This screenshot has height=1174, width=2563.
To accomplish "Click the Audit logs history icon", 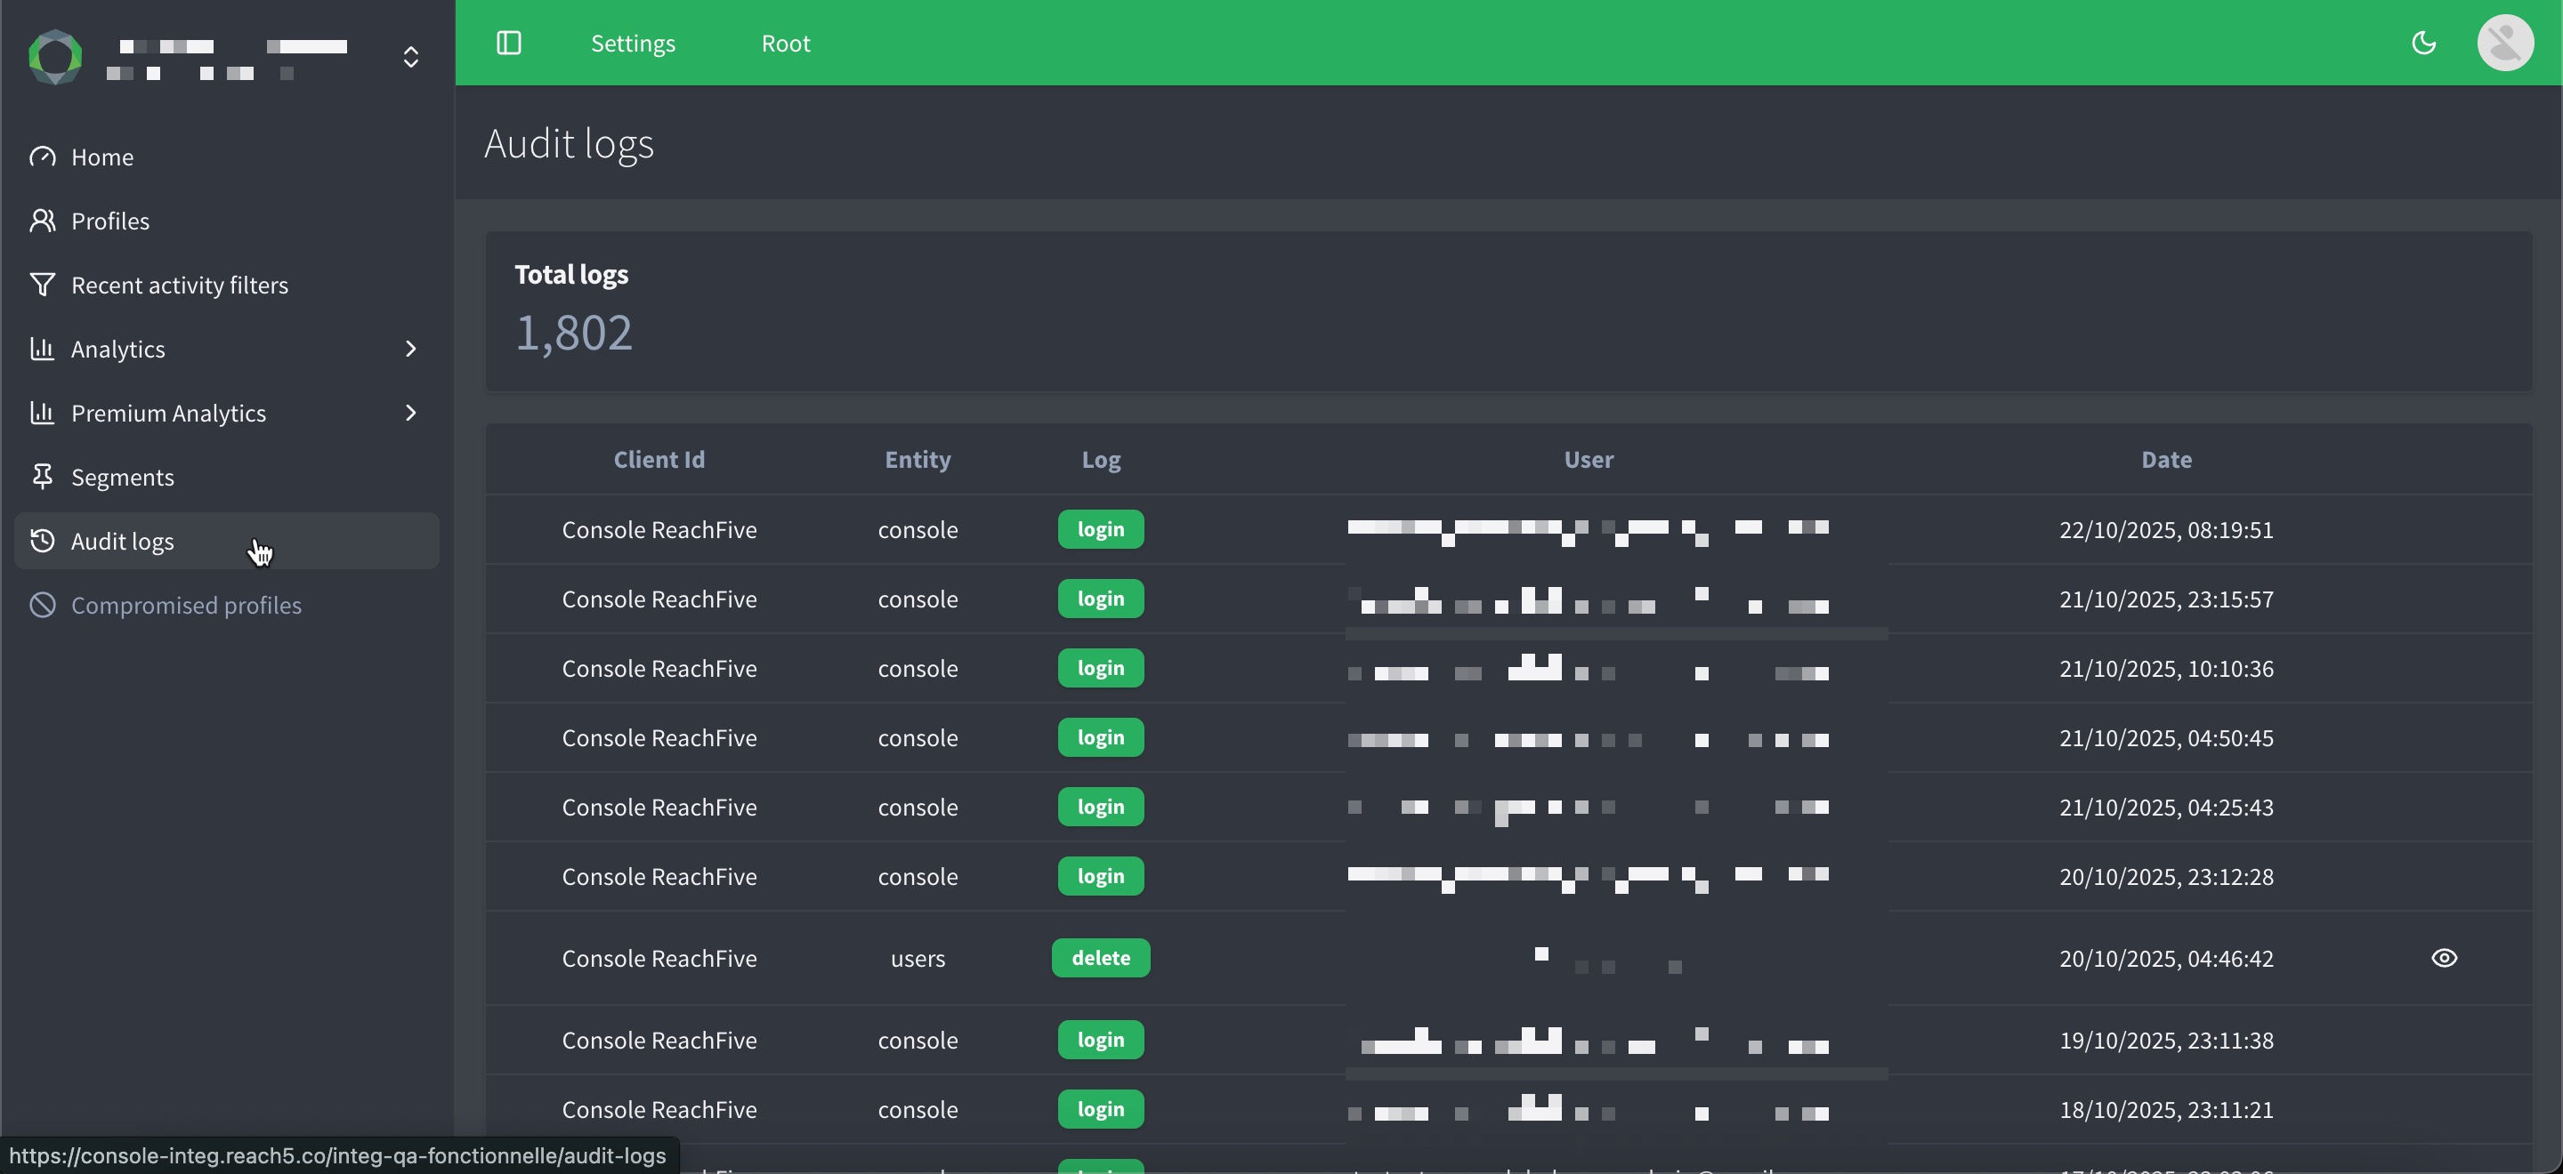I will 42,541.
